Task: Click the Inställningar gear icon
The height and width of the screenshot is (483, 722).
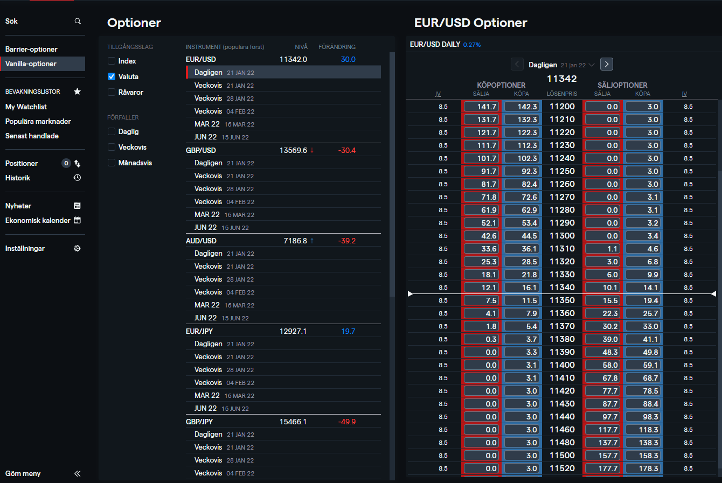Action: point(77,248)
